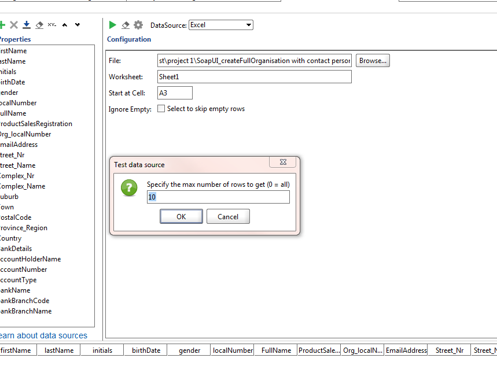Click the load properties download-arrow icon

click(x=27, y=25)
